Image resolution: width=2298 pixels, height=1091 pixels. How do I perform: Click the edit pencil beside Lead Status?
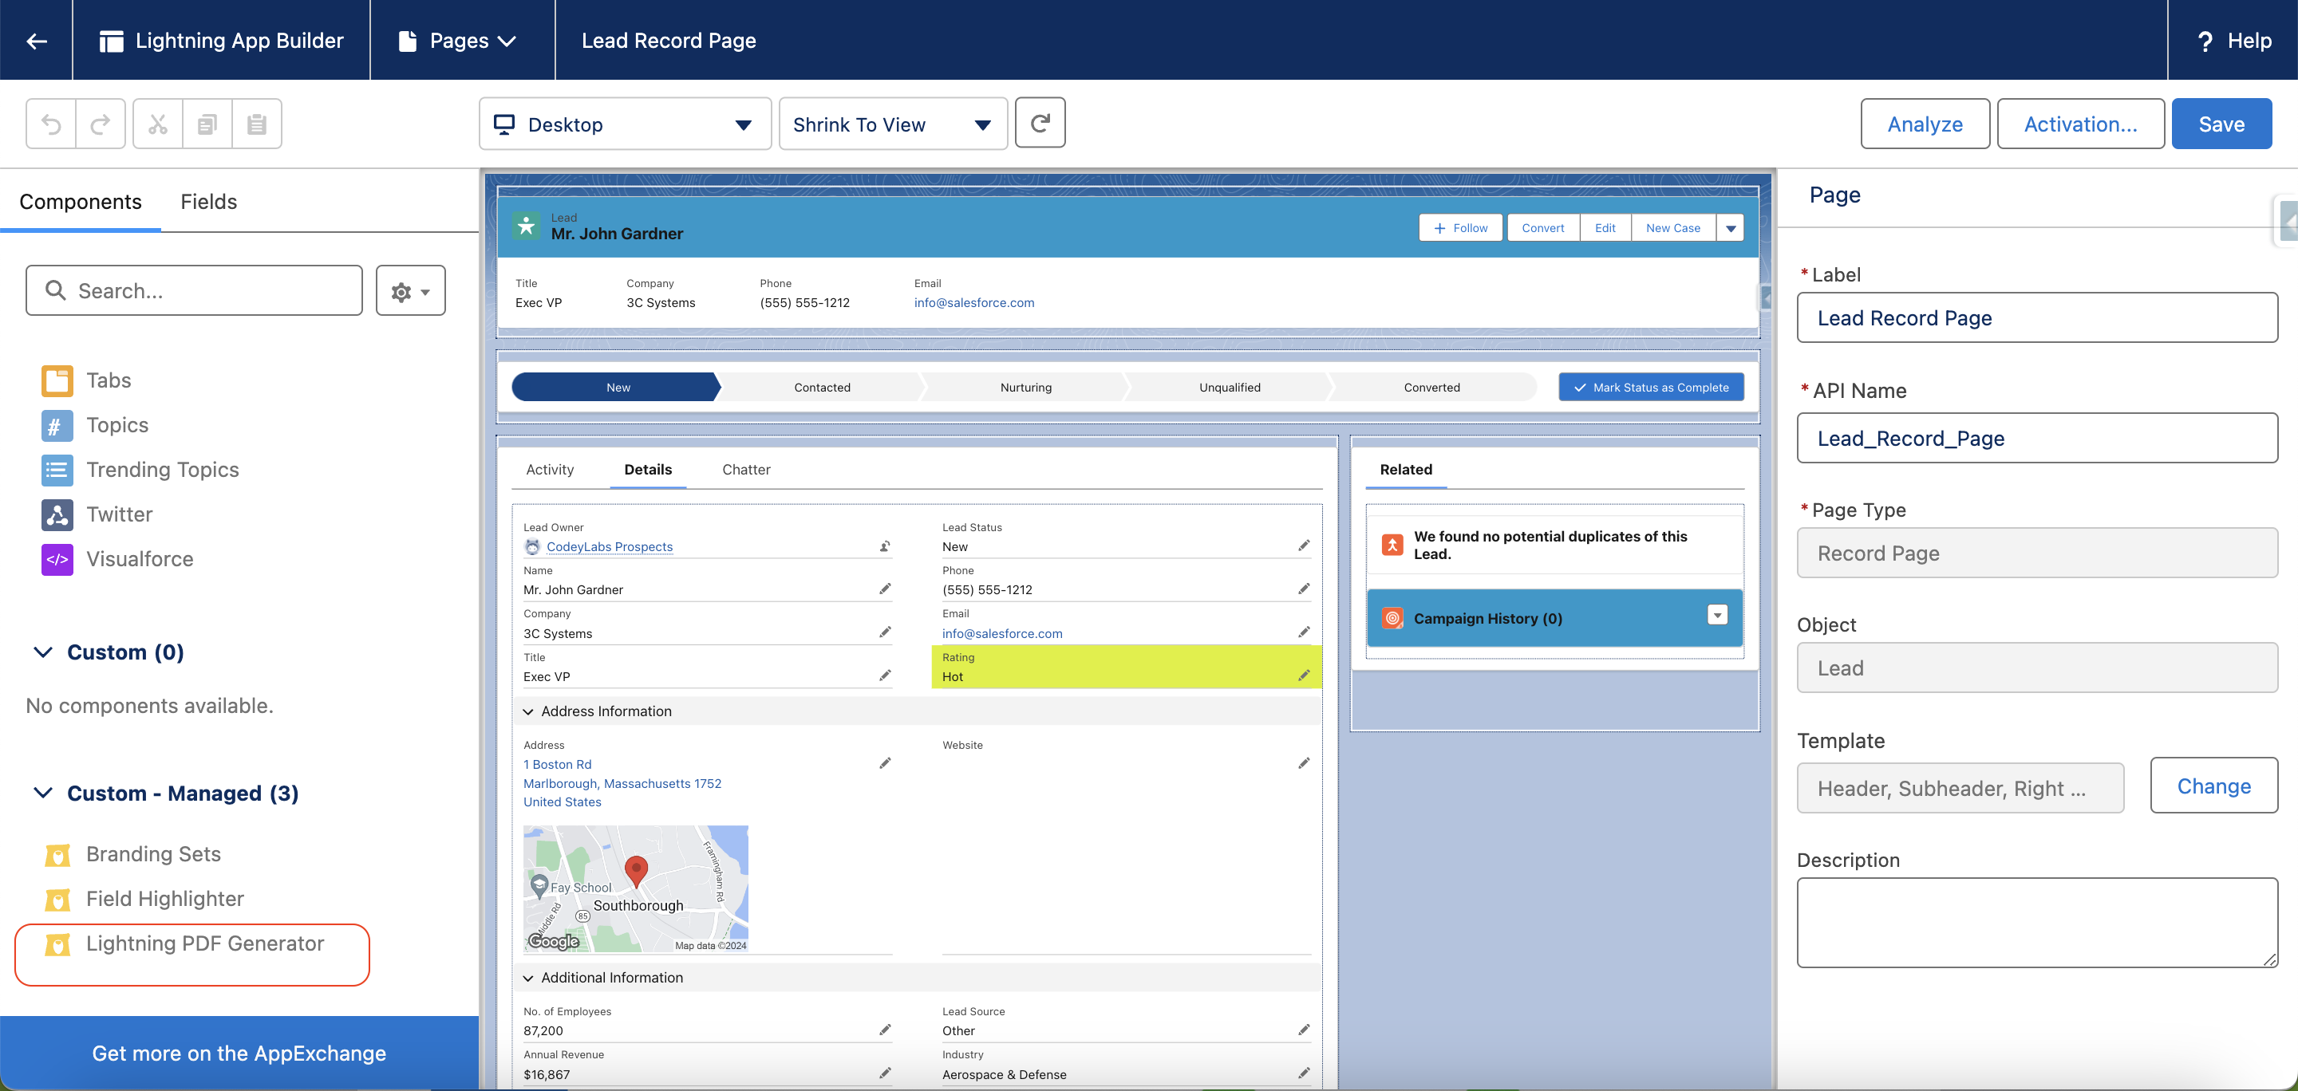(x=1303, y=545)
